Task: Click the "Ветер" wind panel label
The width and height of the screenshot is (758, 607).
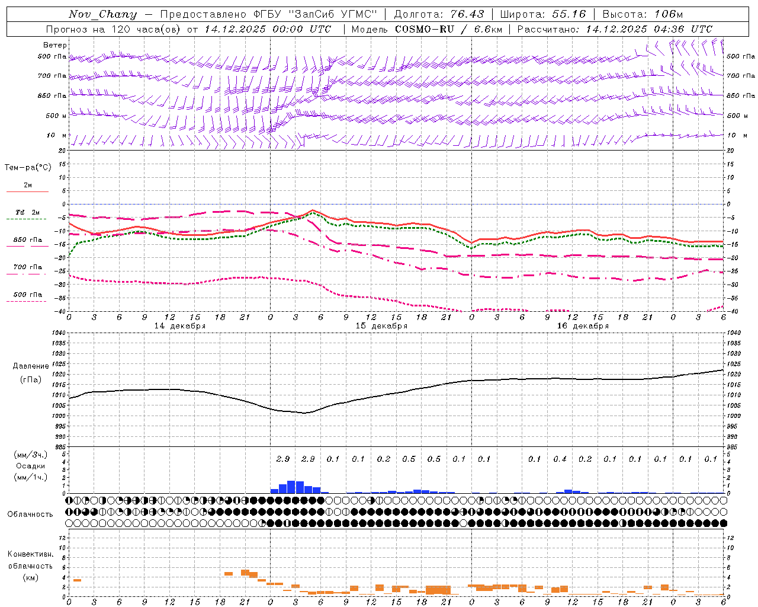Action: (55, 45)
